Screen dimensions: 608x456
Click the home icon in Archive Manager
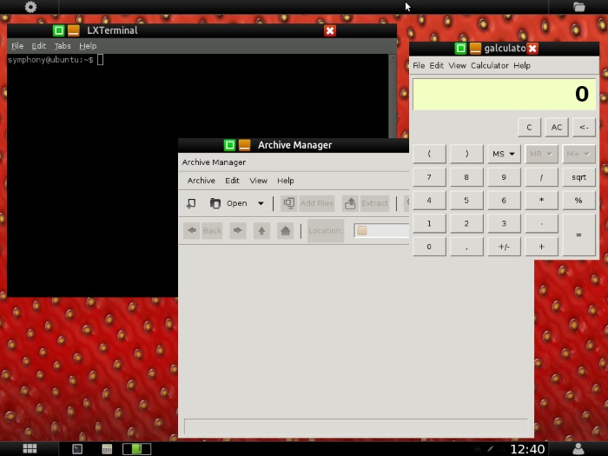286,231
